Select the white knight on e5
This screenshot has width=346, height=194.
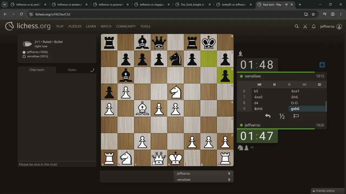point(176,92)
